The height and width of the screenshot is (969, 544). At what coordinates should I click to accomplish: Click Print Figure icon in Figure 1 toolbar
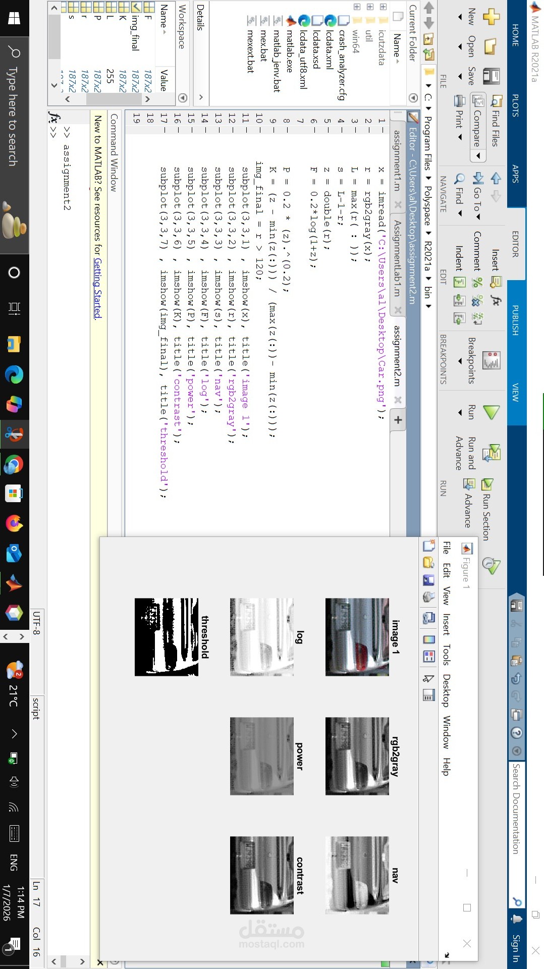(428, 598)
